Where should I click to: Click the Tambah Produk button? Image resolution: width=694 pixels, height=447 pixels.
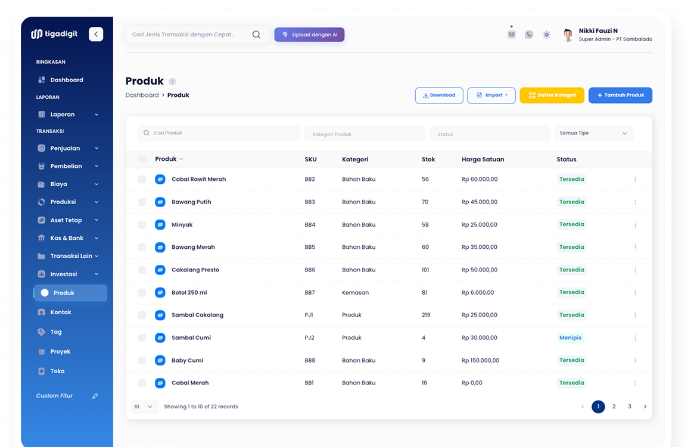[620, 95]
